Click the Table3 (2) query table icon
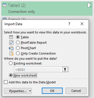 click(5, 5)
